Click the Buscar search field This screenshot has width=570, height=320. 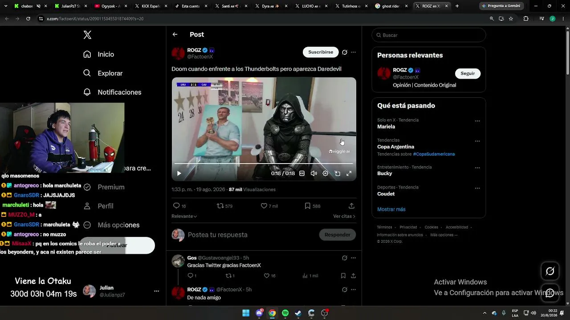pyautogui.click(x=428, y=35)
